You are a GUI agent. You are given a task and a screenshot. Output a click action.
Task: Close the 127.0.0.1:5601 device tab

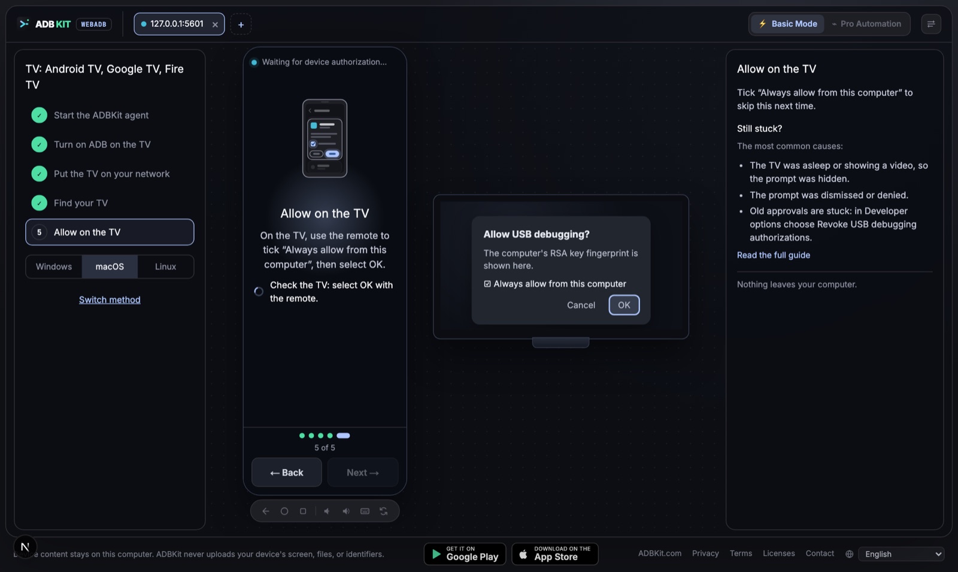[215, 25]
